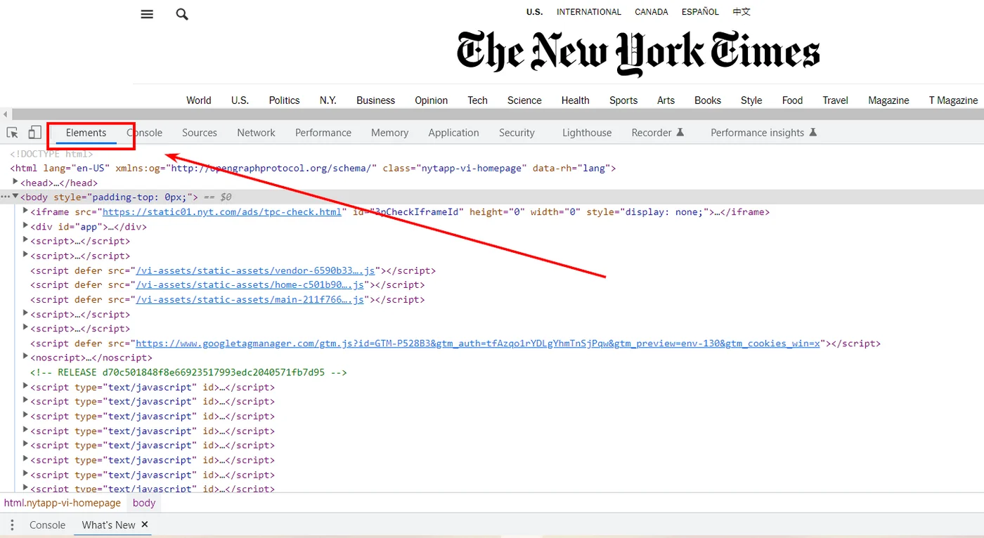Select the What's New drawer tab
984x538 pixels.
coord(108,525)
